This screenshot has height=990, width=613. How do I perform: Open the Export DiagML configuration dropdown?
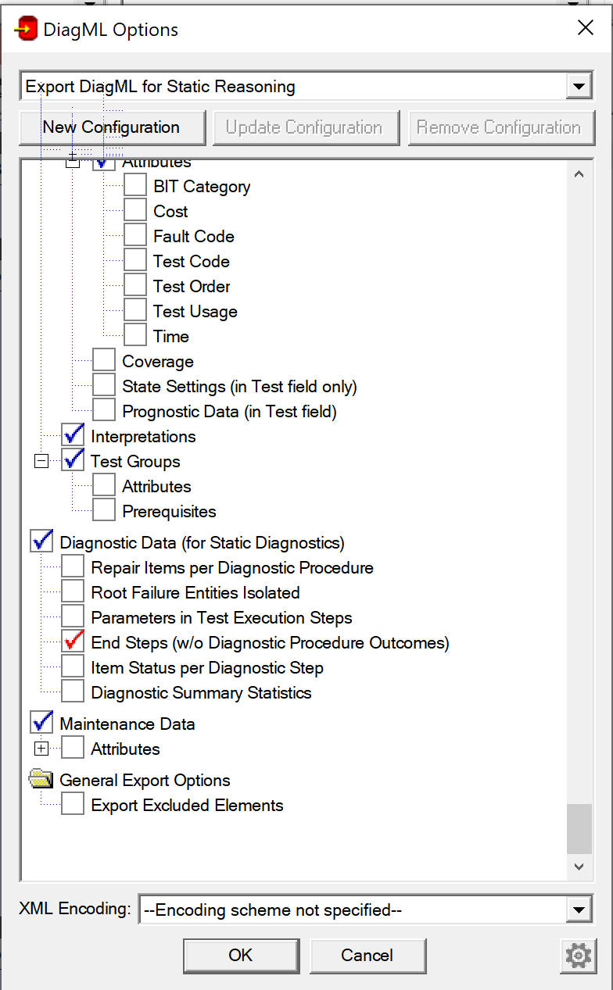(x=579, y=87)
